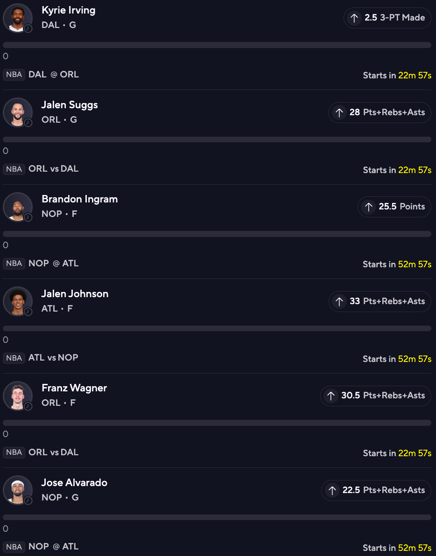Select the Kyrie Irving player name

pyautogui.click(x=68, y=10)
